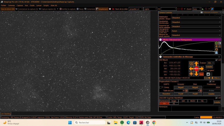Screen dimensions: 224x126
Task: Click the down-arrow icon beside Aller à
Action: pos(212,78)
